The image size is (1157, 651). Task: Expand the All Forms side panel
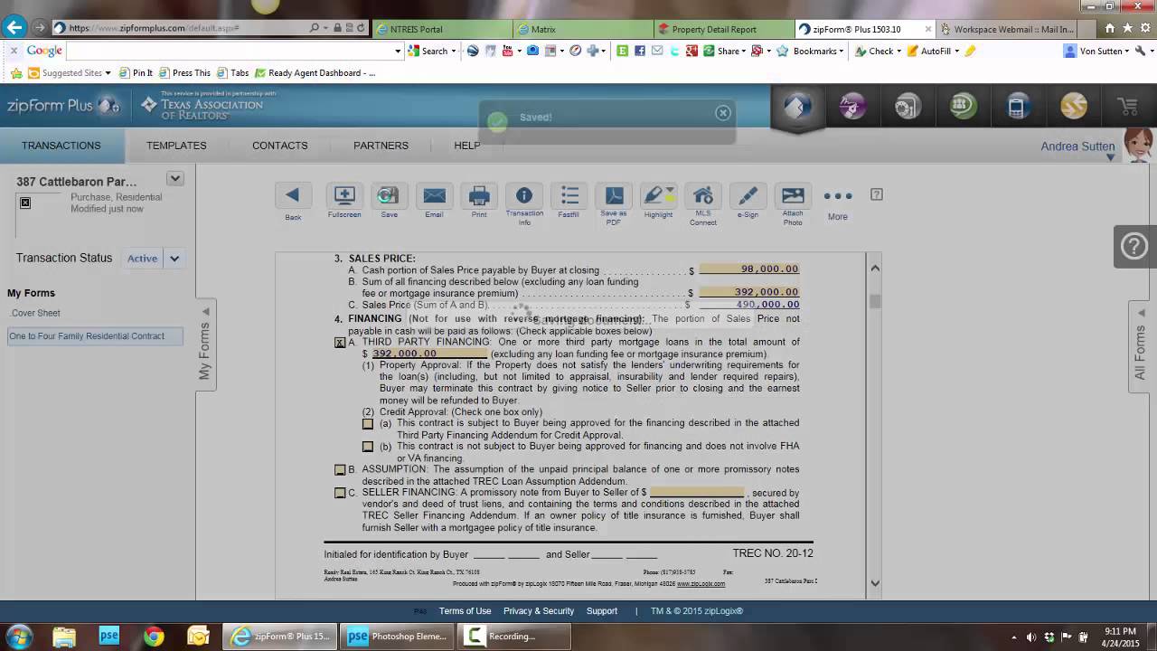[1140, 347]
